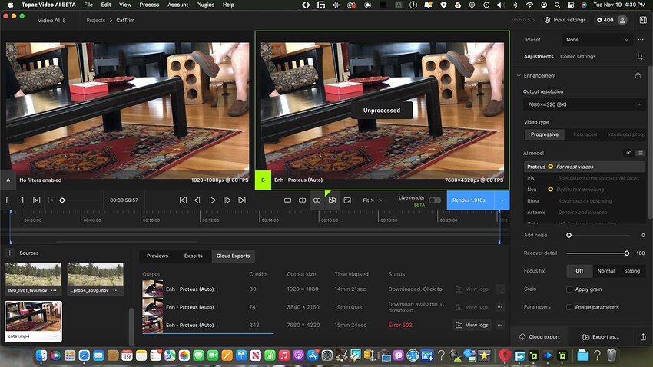The width and height of the screenshot is (653, 367).
Task: Tick the Enable parameters checkbox
Action: pyautogui.click(x=569, y=307)
